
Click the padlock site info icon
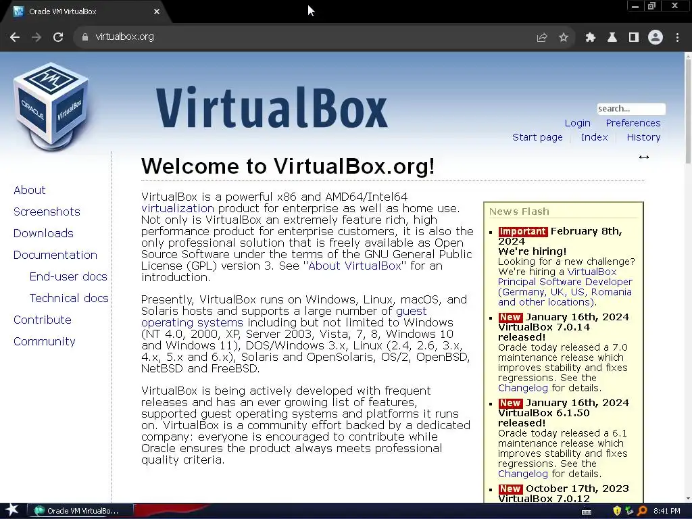pos(84,37)
